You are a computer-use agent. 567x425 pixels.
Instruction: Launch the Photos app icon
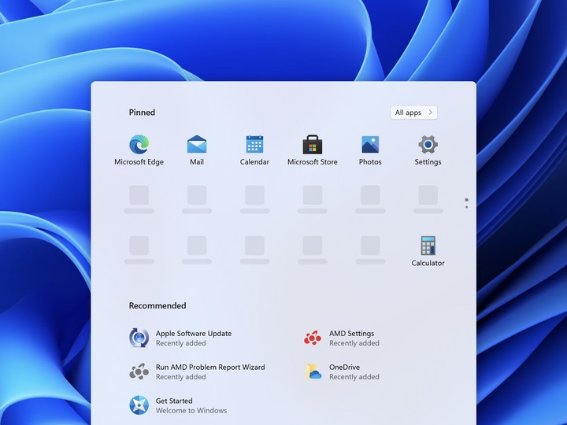[x=370, y=144]
